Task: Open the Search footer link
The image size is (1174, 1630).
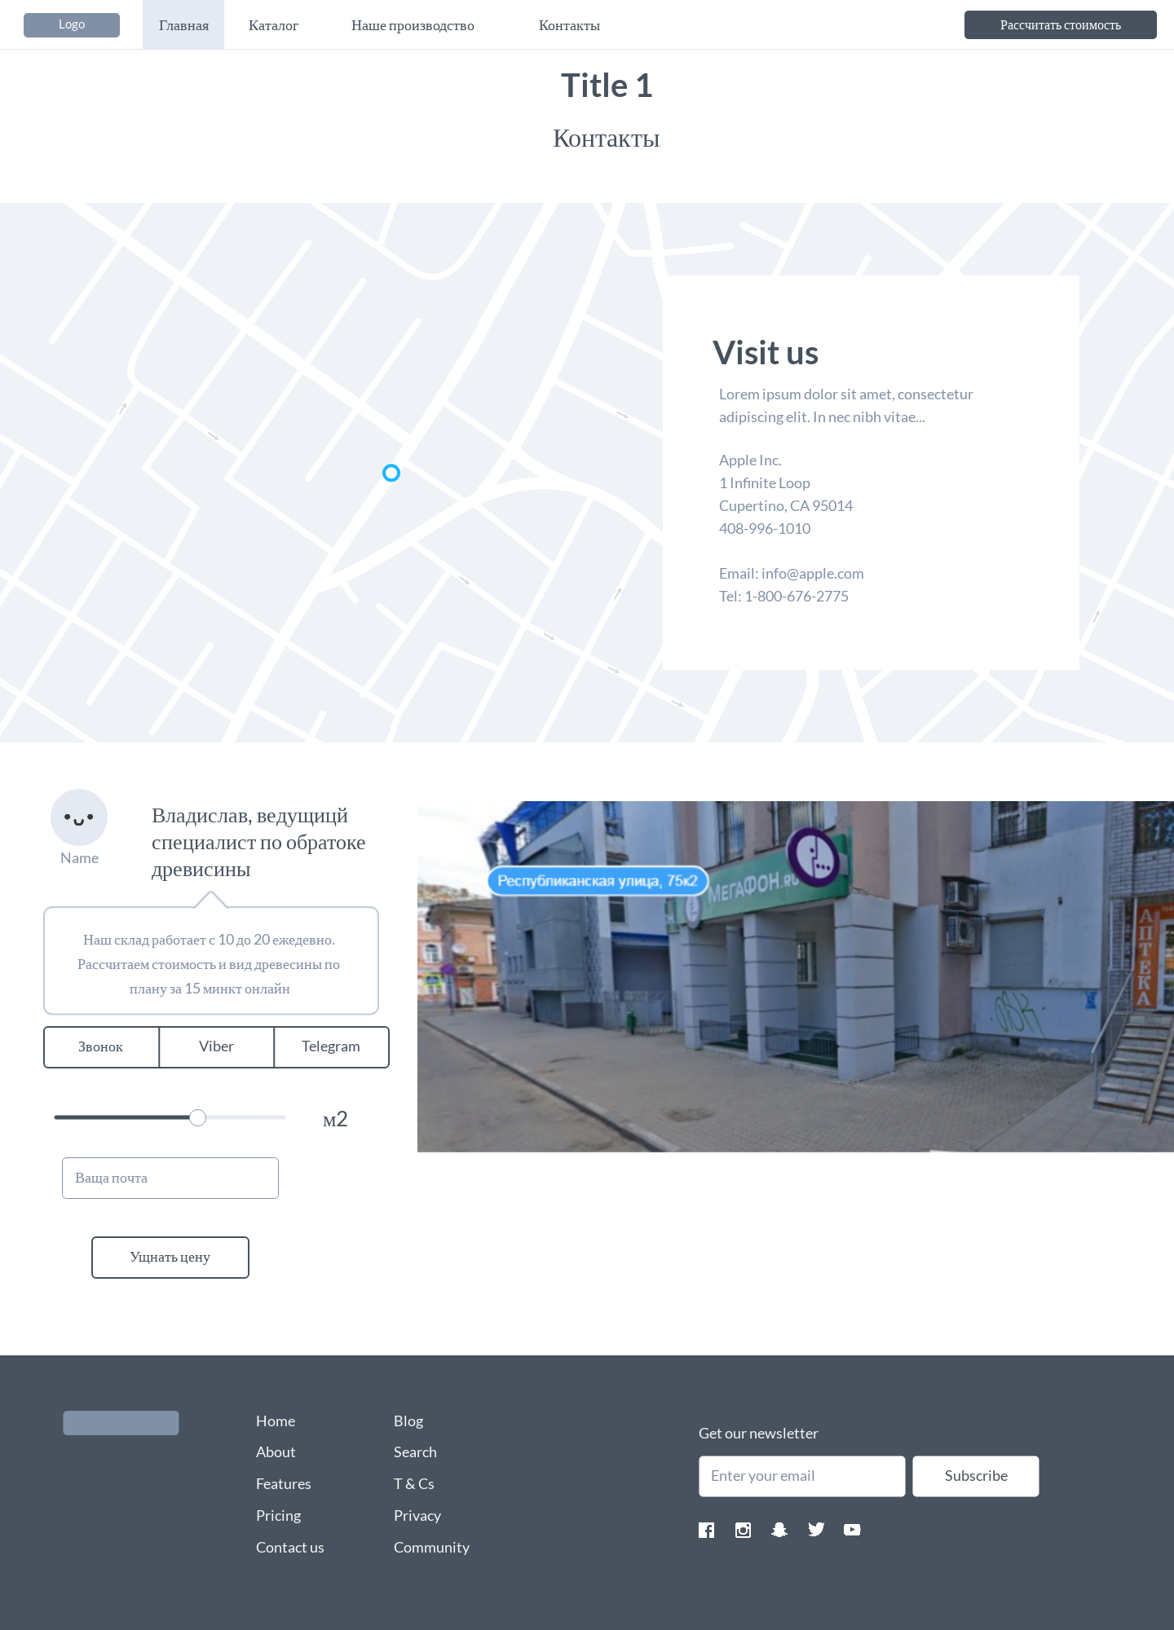Action: tap(415, 1452)
